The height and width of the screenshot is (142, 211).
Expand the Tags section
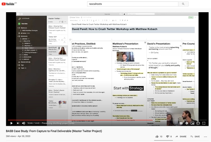[x=18, y=65]
